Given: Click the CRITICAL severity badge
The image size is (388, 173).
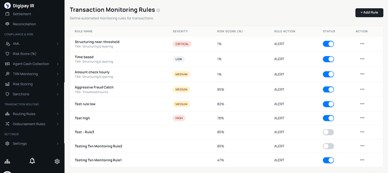Looking at the screenshot, I should click(x=182, y=44).
